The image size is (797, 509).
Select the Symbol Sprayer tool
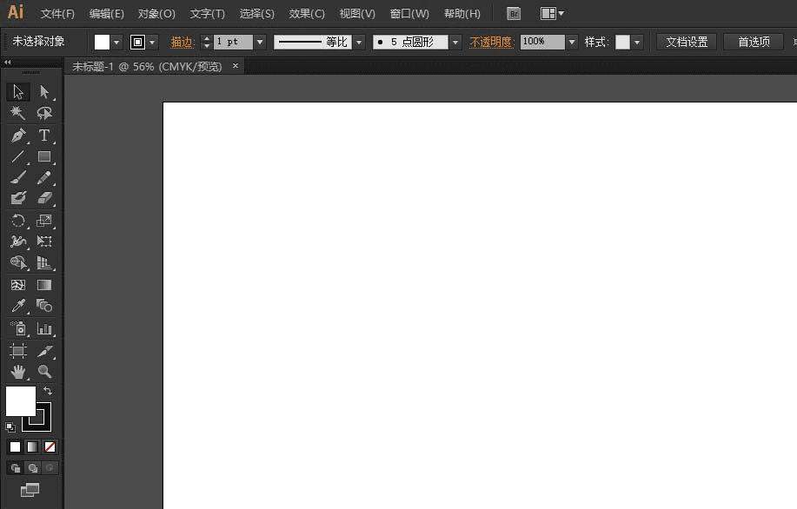pyautogui.click(x=17, y=328)
